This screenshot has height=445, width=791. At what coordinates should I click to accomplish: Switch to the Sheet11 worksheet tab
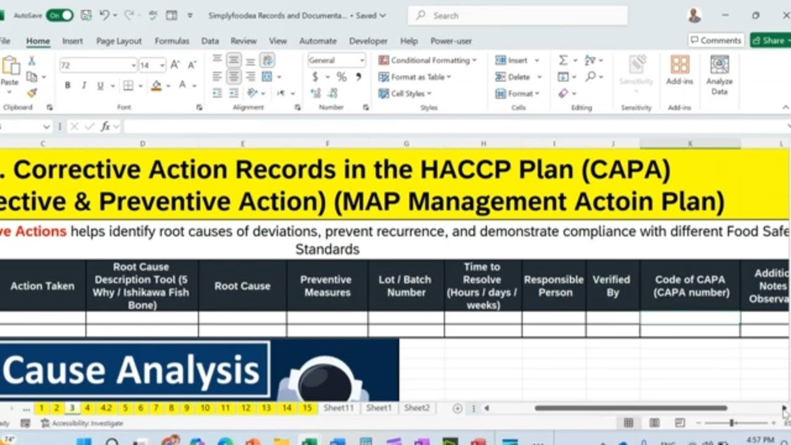[x=339, y=408]
